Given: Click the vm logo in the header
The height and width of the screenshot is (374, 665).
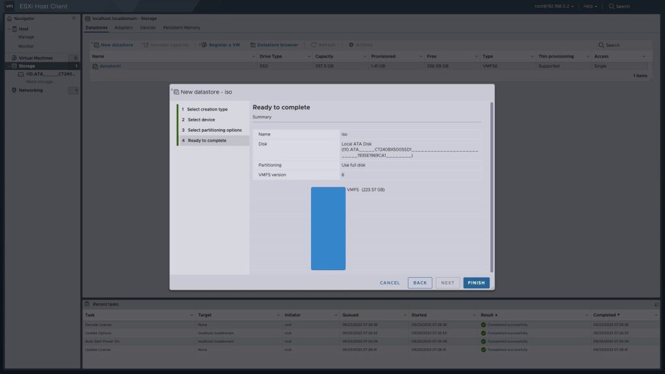Looking at the screenshot, I should click(x=9, y=6).
